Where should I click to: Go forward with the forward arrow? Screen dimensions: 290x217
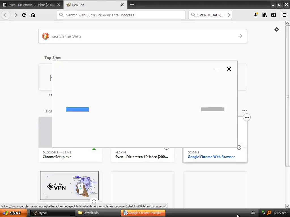click(15, 15)
